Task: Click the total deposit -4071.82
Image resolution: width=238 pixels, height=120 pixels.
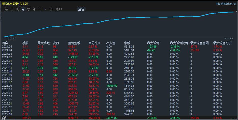Action: 112,118
